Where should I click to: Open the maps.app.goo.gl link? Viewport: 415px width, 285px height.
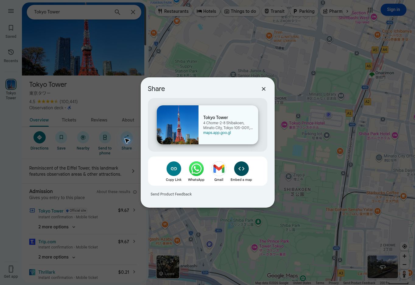(x=217, y=133)
